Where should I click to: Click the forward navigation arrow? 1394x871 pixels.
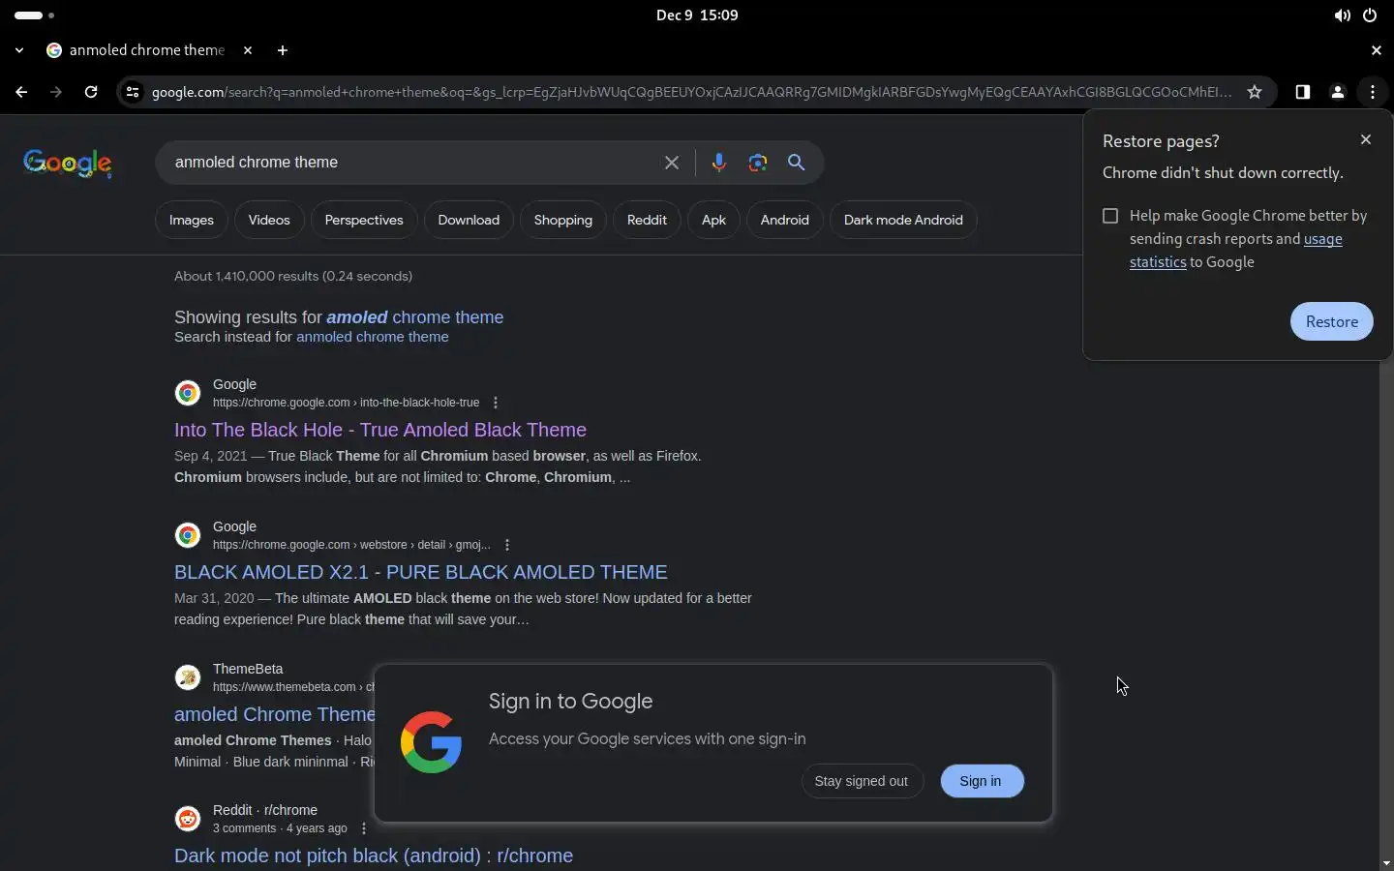click(x=55, y=92)
